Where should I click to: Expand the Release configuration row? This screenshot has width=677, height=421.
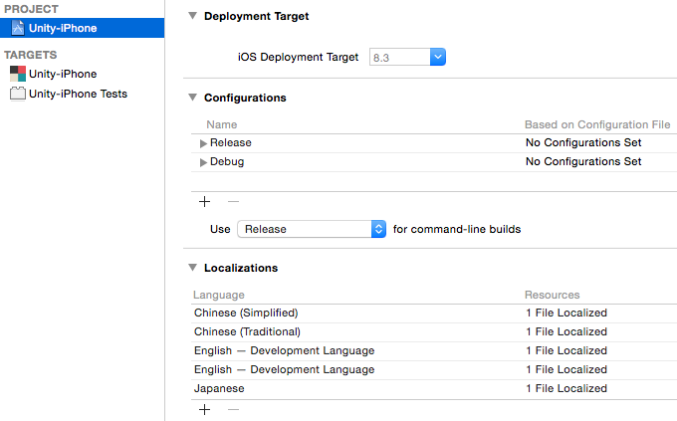203,143
